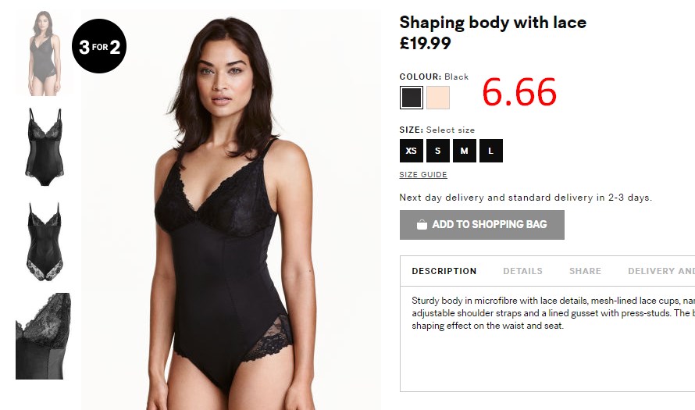View the close-up lace cup thumbnail

[x=43, y=336]
